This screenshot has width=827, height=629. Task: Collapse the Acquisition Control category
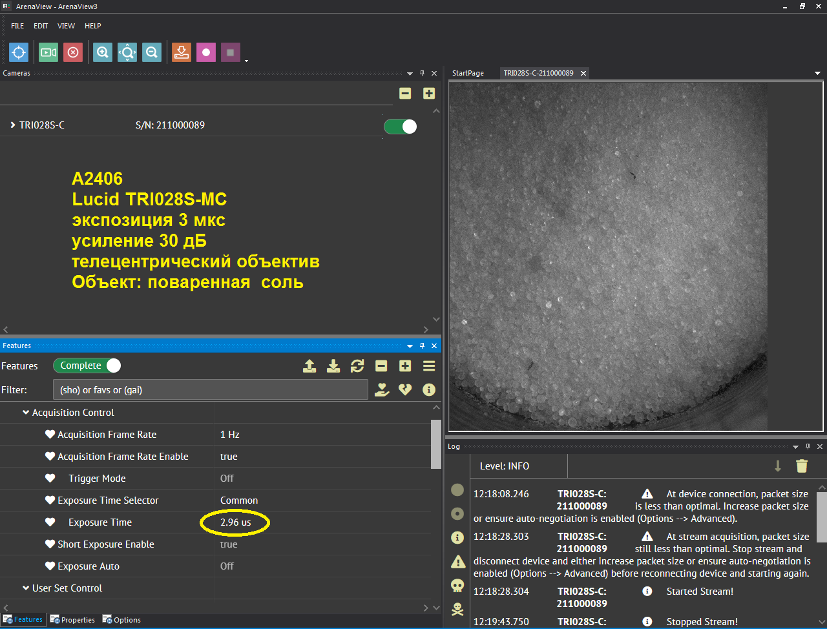coord(26,412)
